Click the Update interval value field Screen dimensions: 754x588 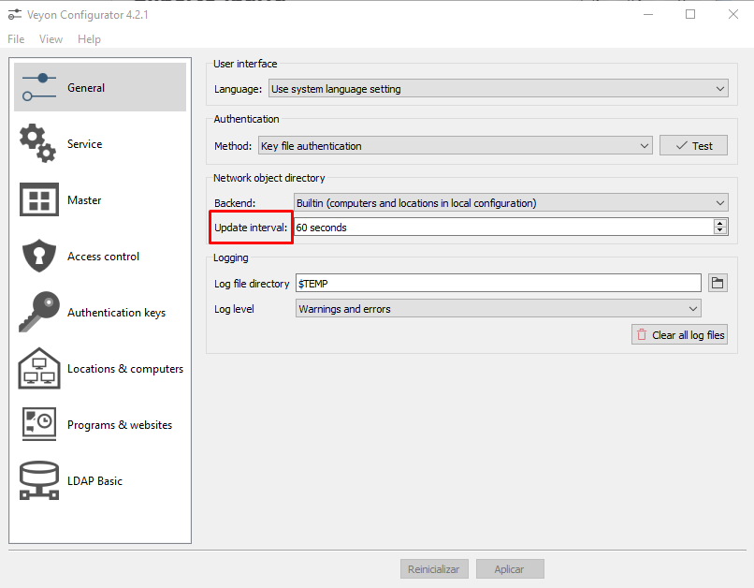click(503, 228)
